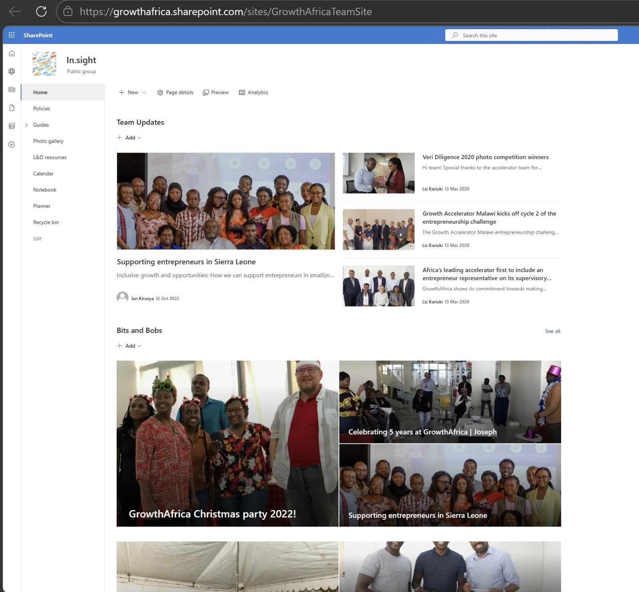Click the Preview icon in the command bar

pyautogui.click(x=206, y=93)
